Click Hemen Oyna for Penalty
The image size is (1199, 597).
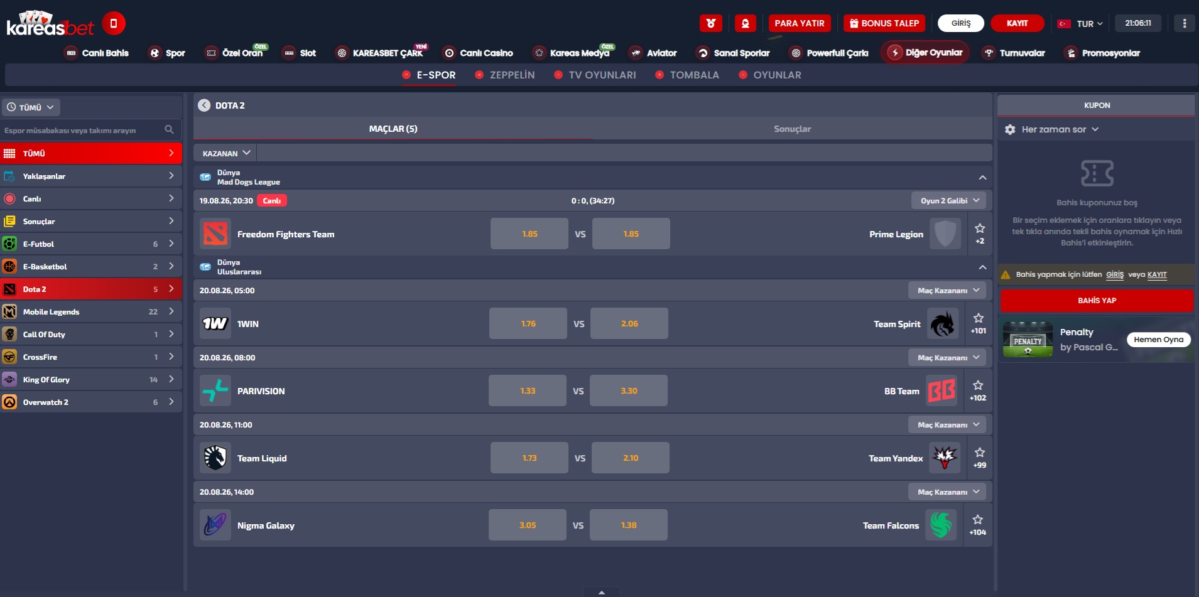[x=1159, y=340]
